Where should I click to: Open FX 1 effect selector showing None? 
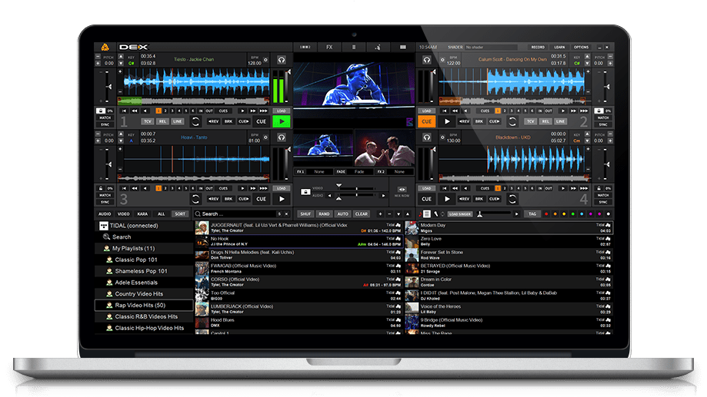click(319, 171)
